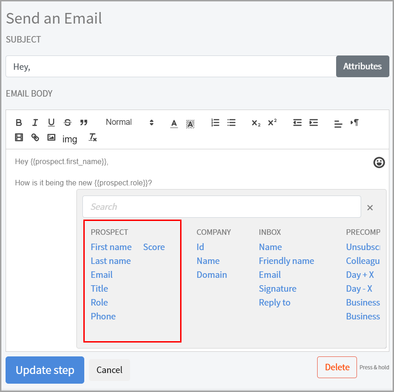Click the Update step button
This screenshot has height=392, width=394.
point(45,370)
